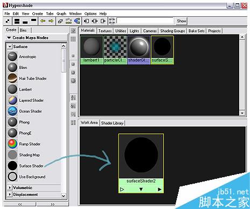This screenshot has width=250, height=209.
Task: Show output connections icon
Action: [x=103, y=21]
